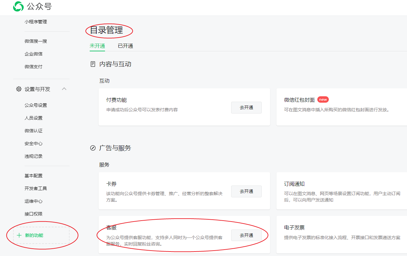
Task: Click the description 申请成功后公众号可以发表付费内容
Action: coord(142,110)
